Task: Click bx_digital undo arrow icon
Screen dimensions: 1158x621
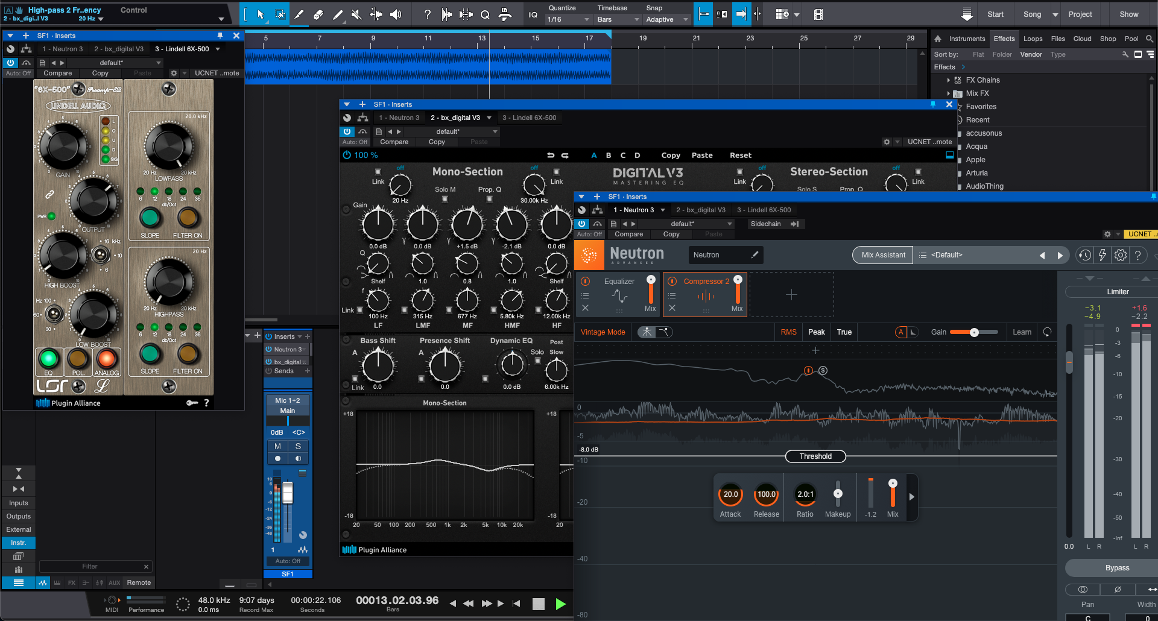Action: pos(551,156)
